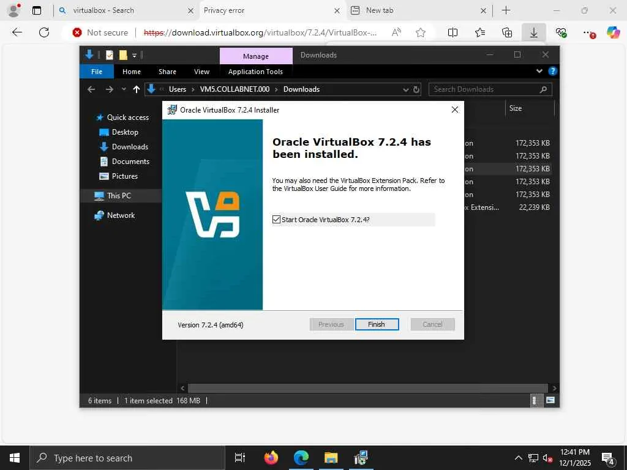Close the Oracle VirtualBox Installer dialog

coord(455,110)
